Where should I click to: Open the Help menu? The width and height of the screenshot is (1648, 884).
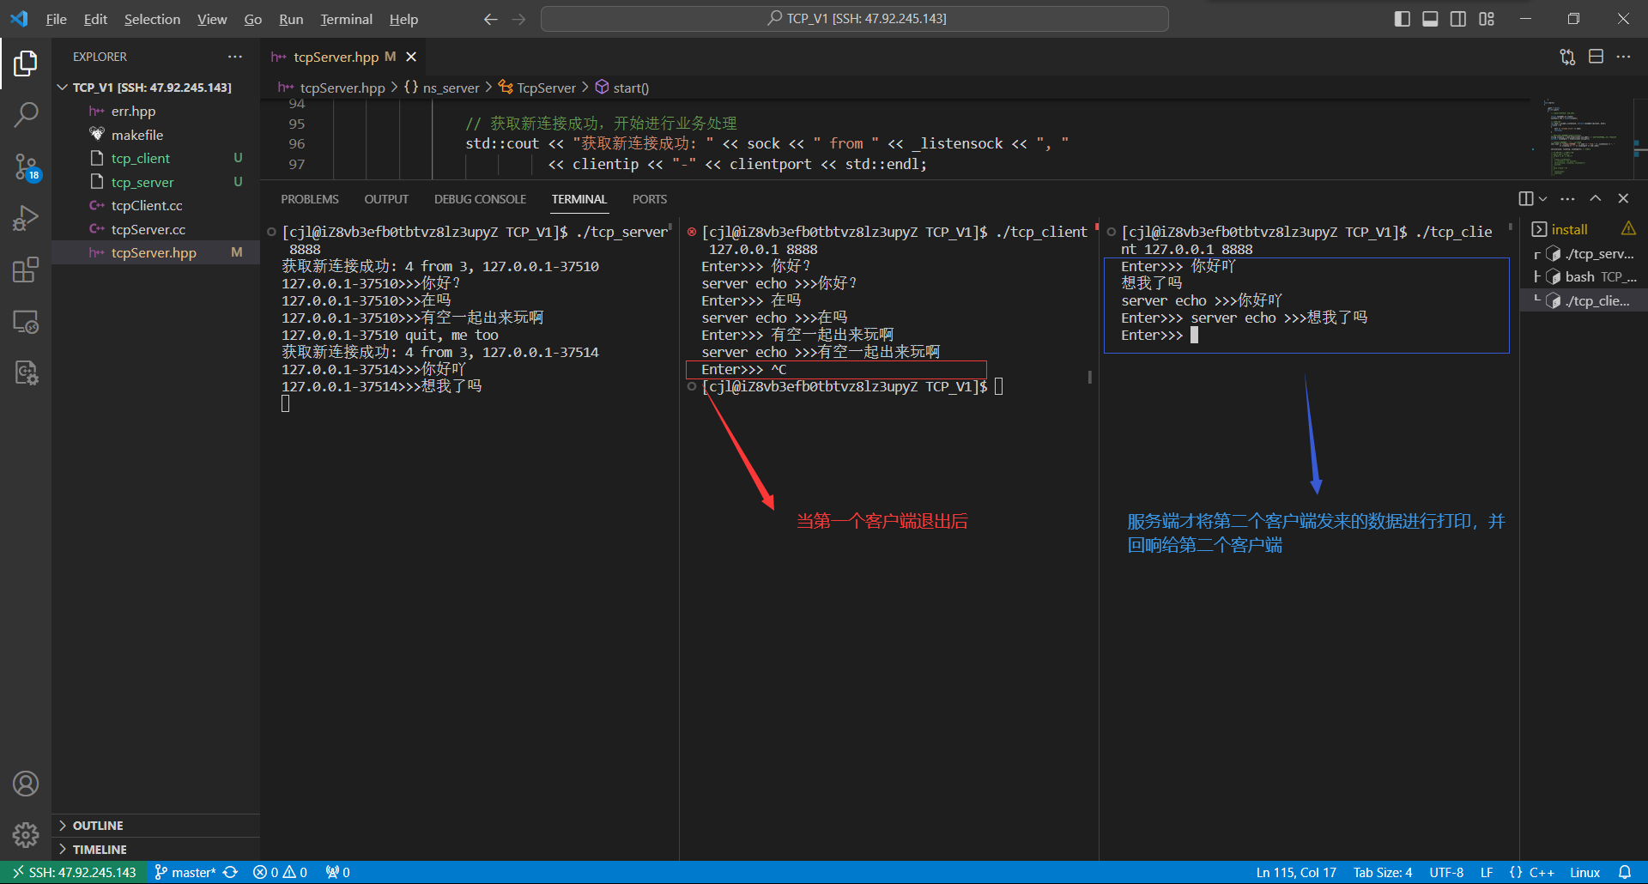[x=403, y=19]
